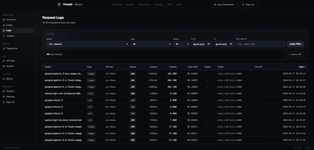Click the $0.00350 cost value
The width and height of the screenshot is (314, 150).
(192, 120)
